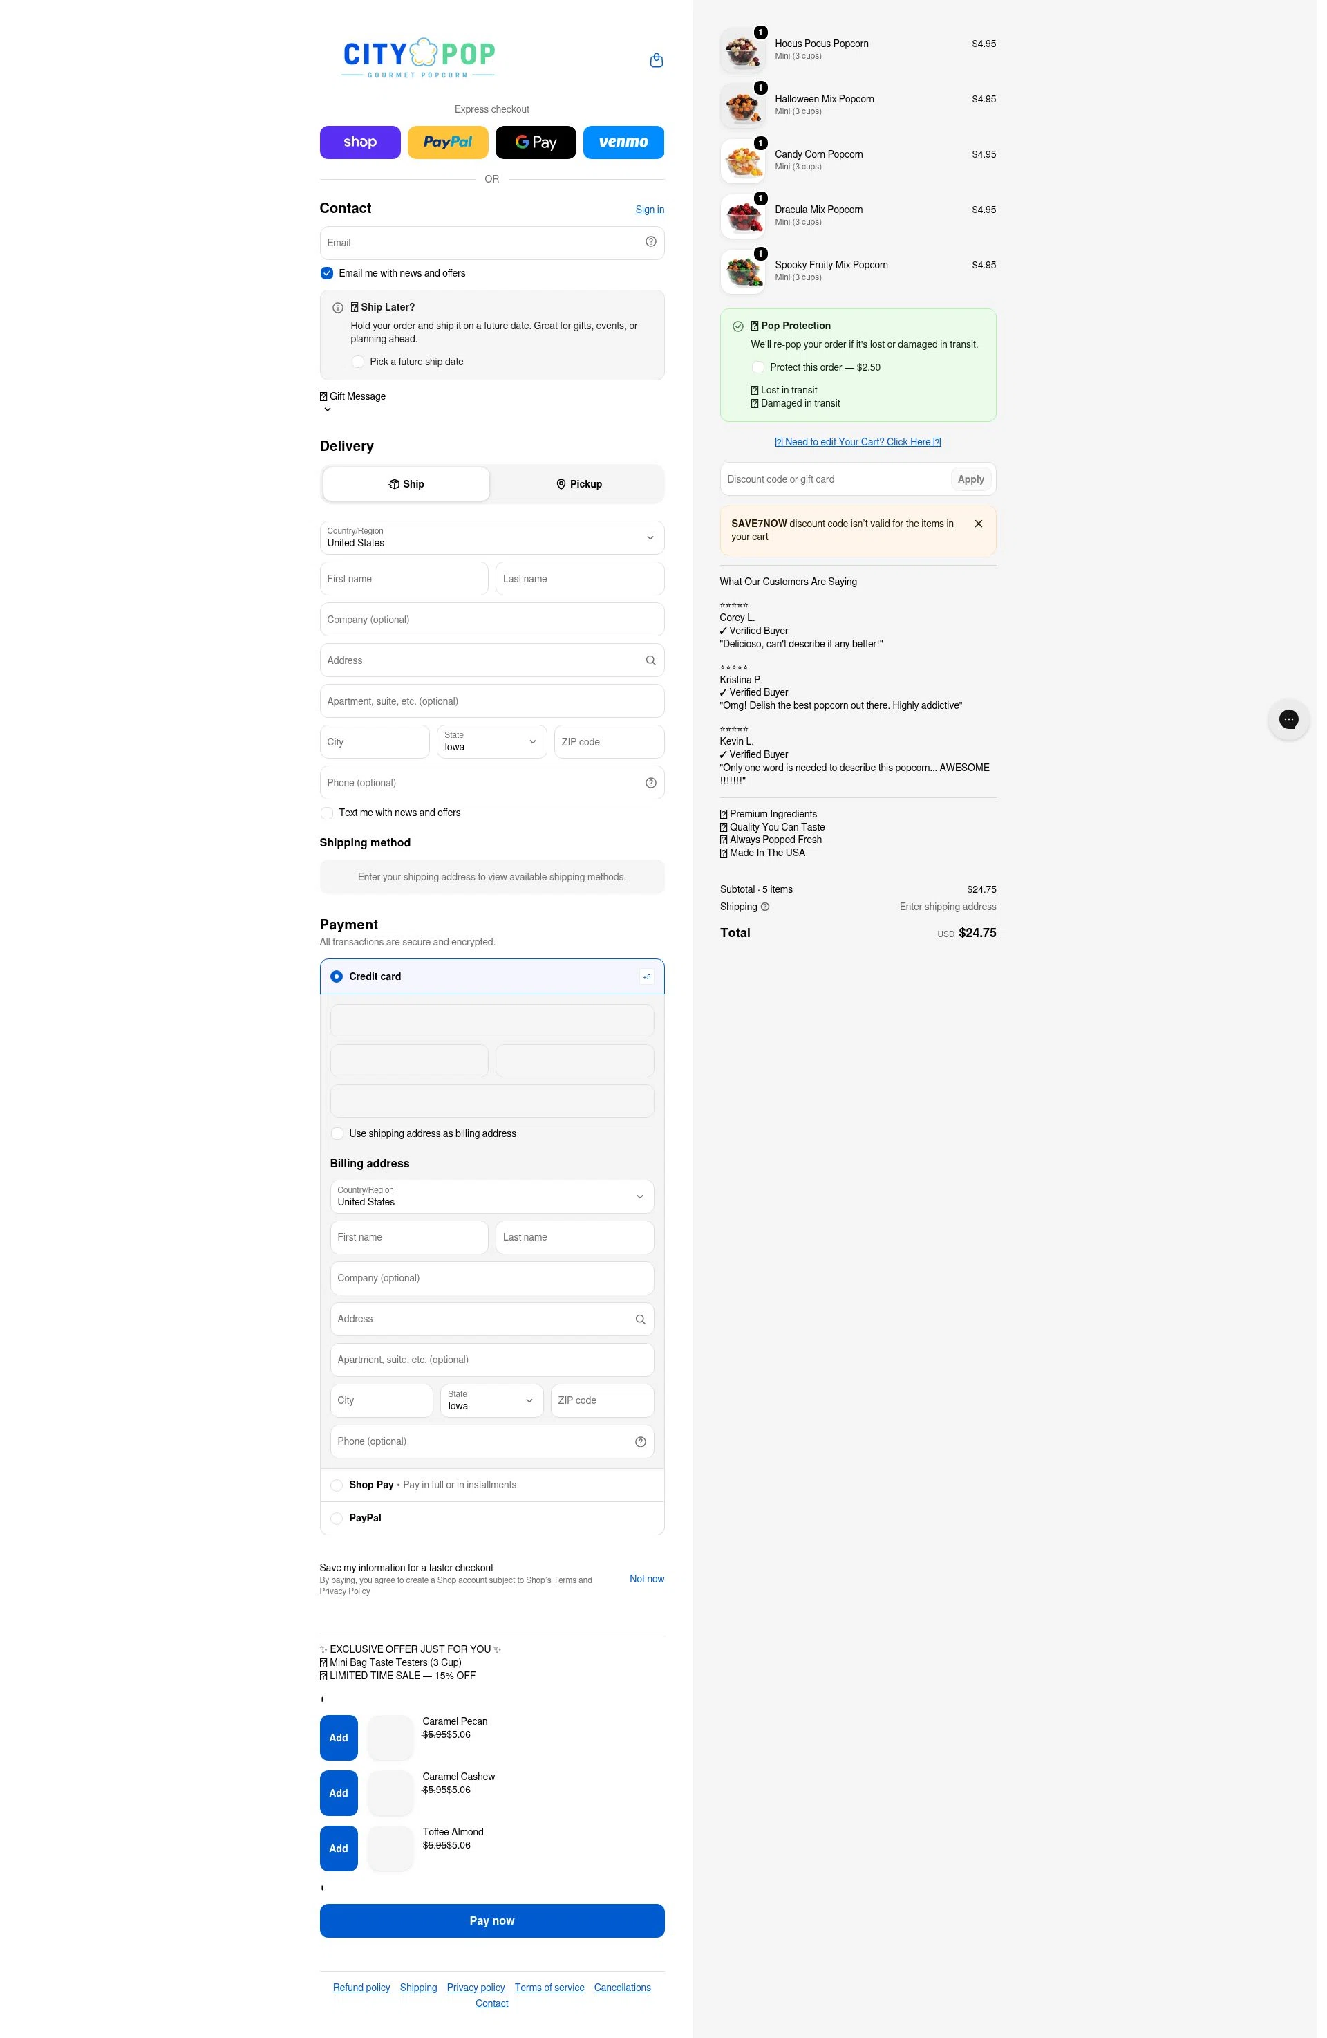1327x2038 pixels.
Task: Click the billing phone help icon
Action: 640,1442
